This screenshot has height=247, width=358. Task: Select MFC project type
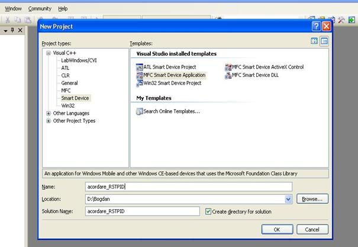(66, 91)
